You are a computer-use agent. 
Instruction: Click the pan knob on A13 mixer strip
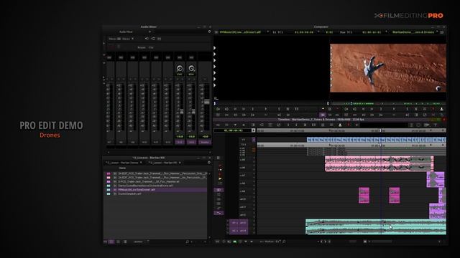click(180, 69)
